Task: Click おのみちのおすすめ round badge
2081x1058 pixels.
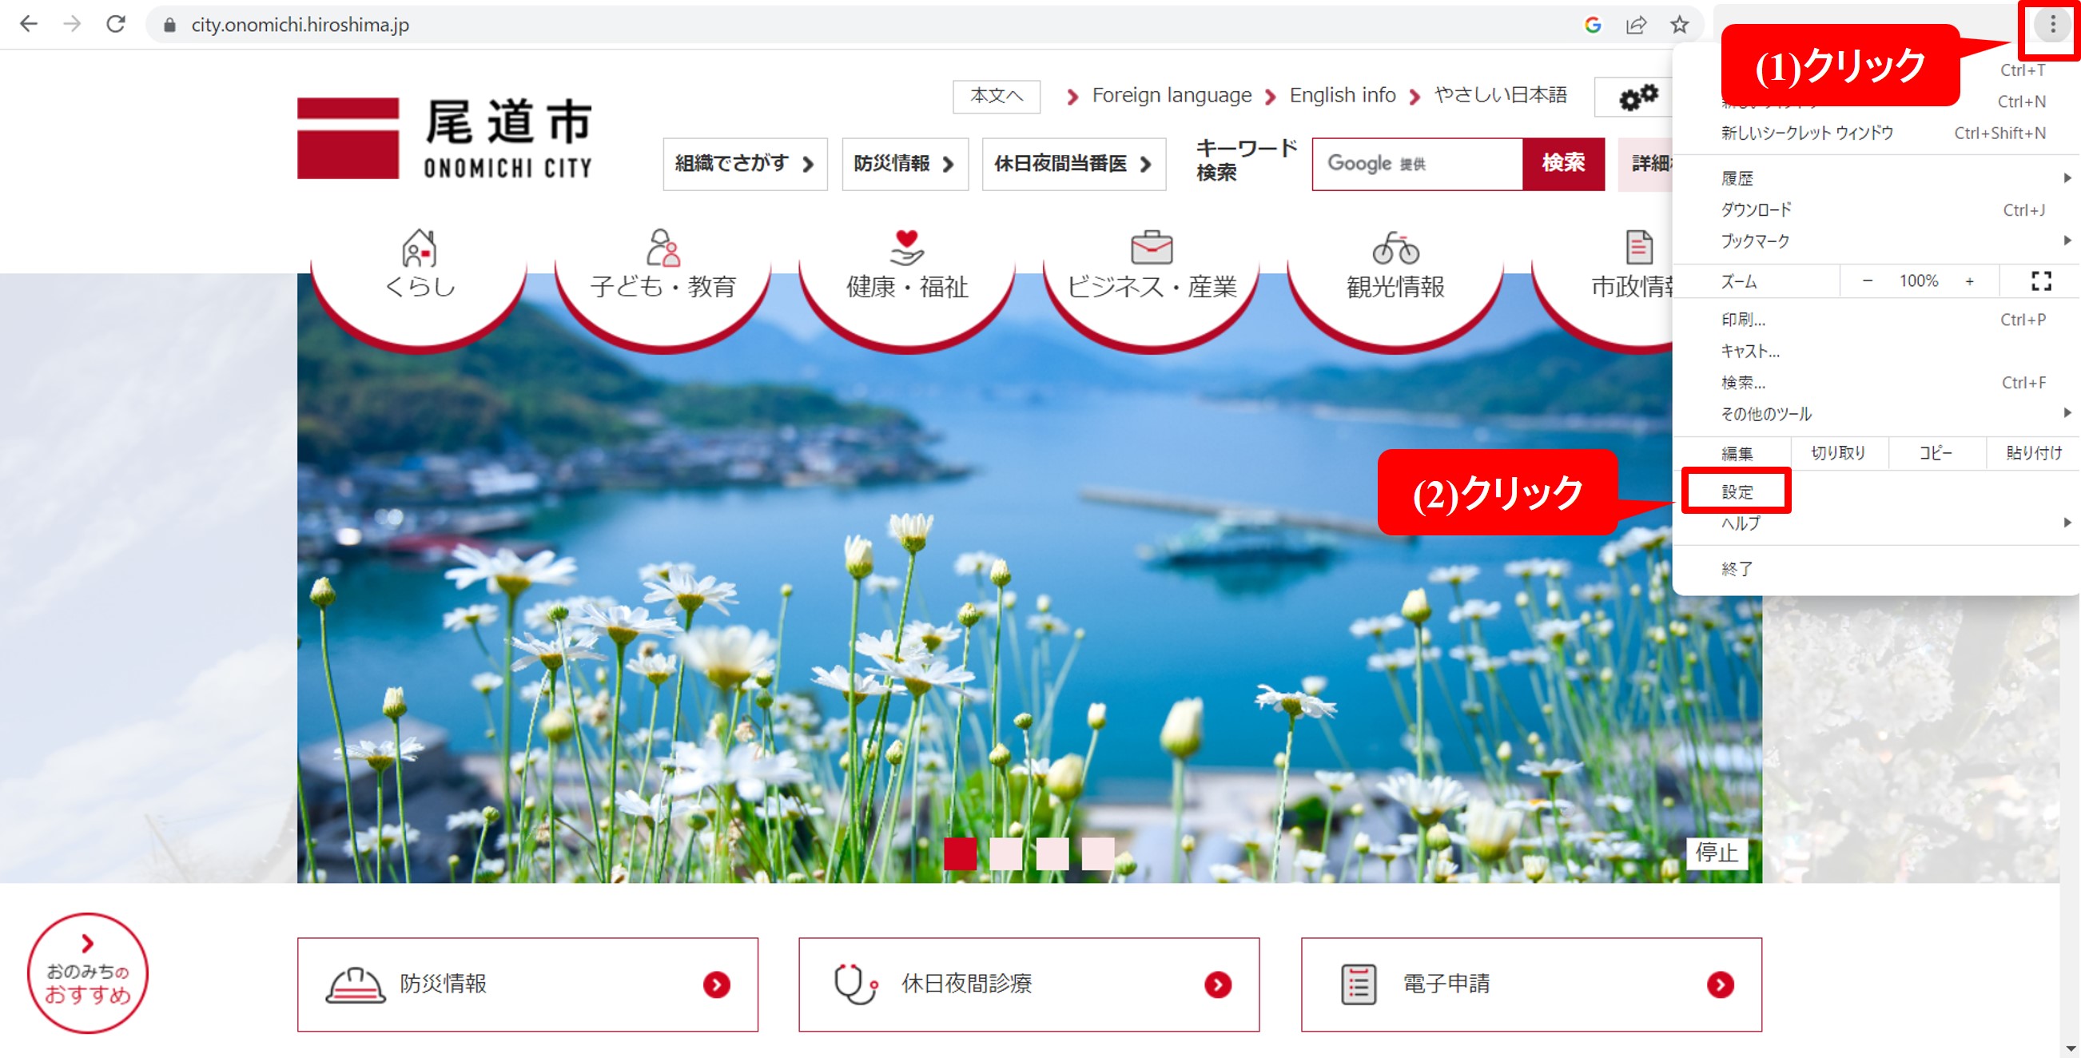Action: [x=87, y=972]
